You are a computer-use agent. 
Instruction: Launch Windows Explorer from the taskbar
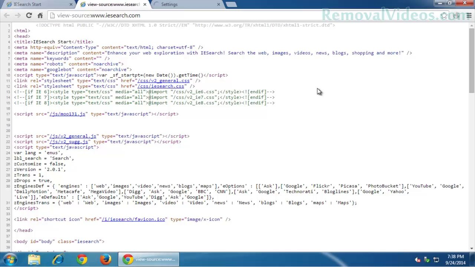pos(34,259)
